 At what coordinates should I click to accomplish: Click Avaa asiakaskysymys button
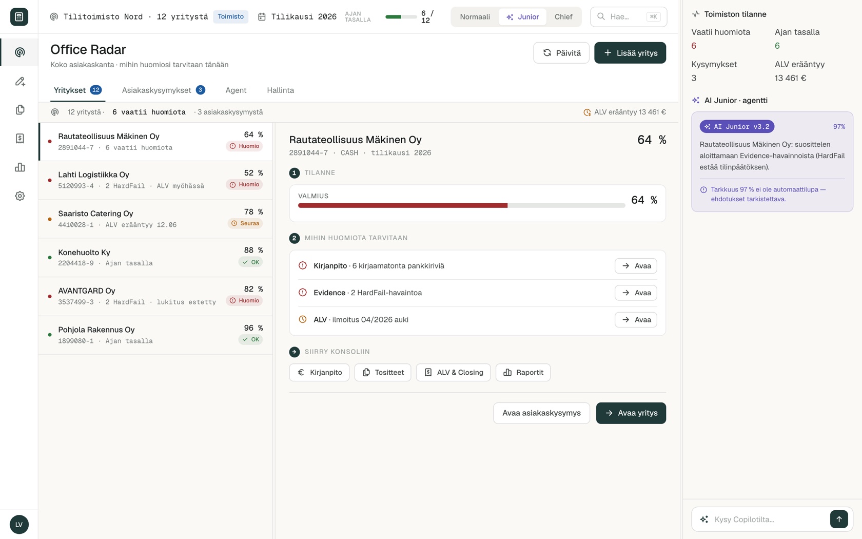pyautogui.click(x=541, y=413)
